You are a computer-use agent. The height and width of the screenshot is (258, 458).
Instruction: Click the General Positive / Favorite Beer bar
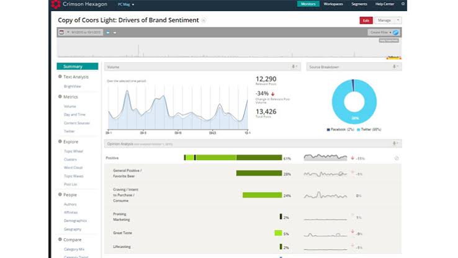[259, 174]
